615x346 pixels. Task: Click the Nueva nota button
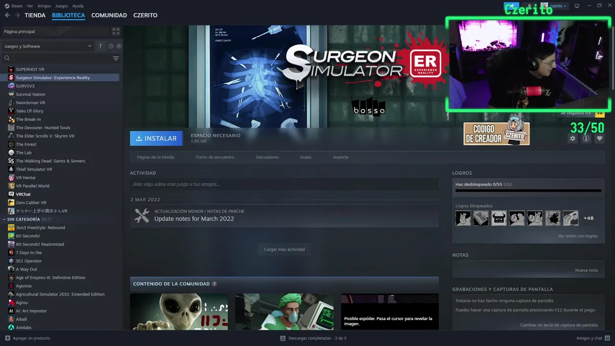tap(586, 270)
